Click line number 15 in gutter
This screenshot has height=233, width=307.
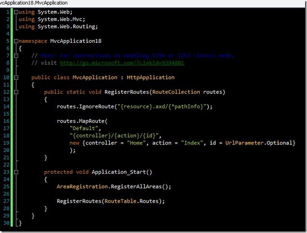(x=6, y=114)
